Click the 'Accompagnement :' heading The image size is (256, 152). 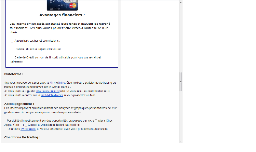pos(19,104)
